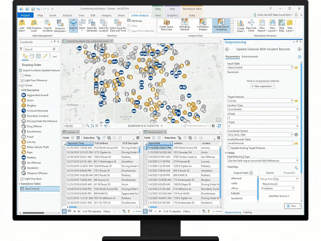This screenshot has width=321, height=241.
Task: Toggle the Notes layer checkbox
Action: [22, 75]
